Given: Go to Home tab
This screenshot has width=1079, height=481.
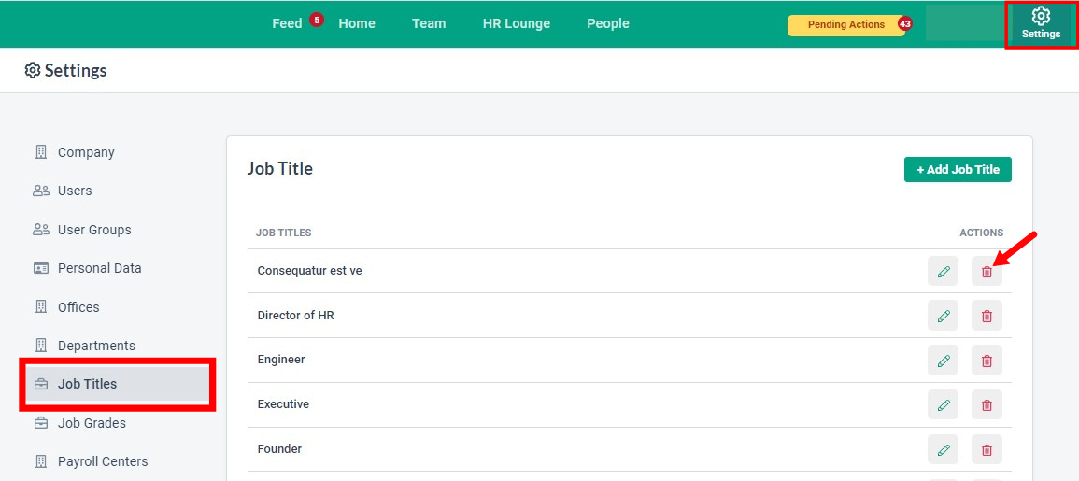Looking at the screenshot, I should 357,24.
